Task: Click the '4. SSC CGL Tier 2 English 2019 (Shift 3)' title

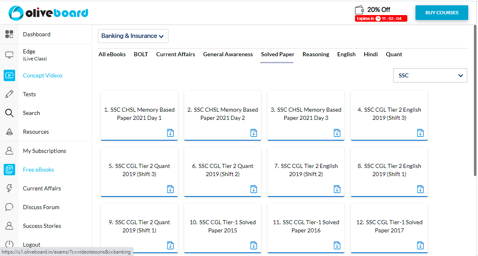Action: click(x=389, y=114)
